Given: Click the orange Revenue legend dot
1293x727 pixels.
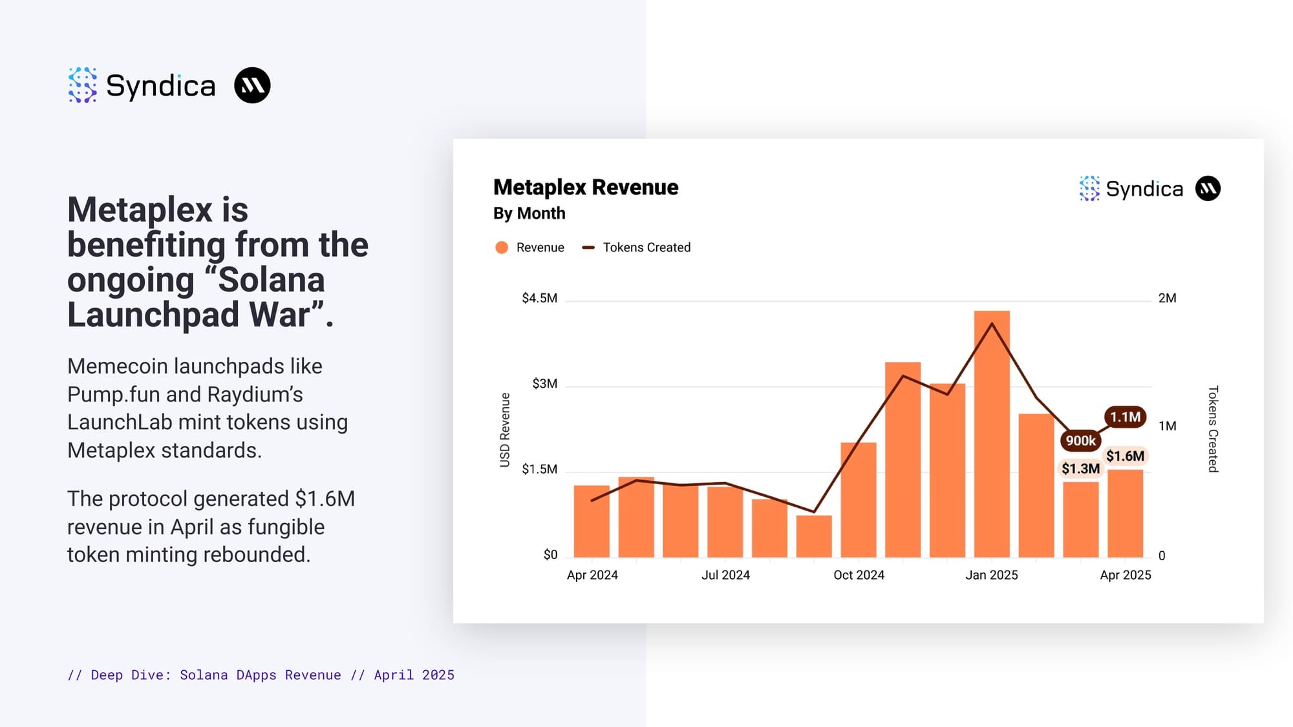Looking at the screenshot, I should [x=502, y=248].
